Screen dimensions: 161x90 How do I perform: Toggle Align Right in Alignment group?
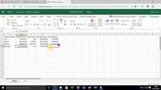pos(61,23)
